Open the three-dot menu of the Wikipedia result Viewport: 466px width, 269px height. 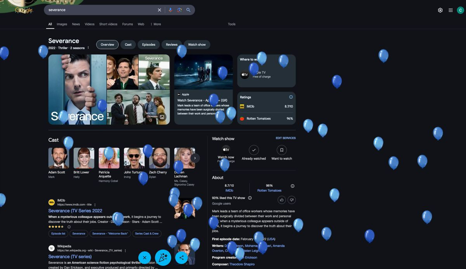[x=125, y=251]
